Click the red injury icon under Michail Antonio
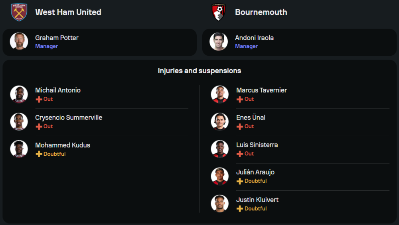 39,99
